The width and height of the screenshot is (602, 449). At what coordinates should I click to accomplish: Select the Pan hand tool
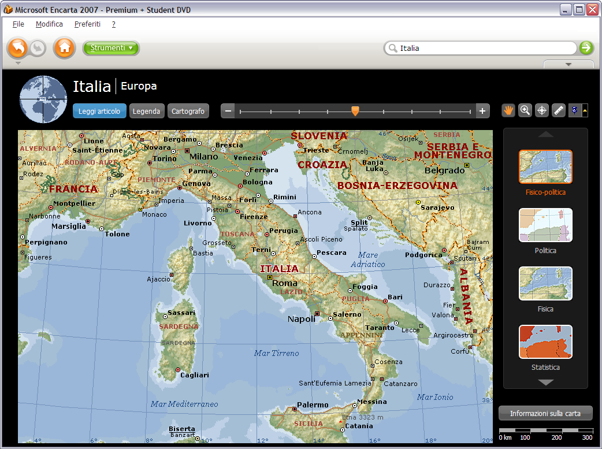click(x=508, y=110)
